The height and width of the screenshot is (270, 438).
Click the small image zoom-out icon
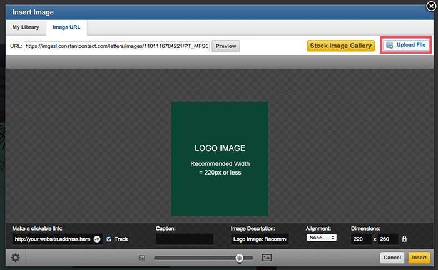click(x=142, y=258)
